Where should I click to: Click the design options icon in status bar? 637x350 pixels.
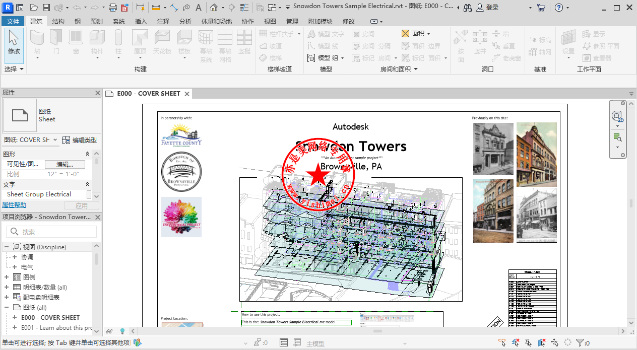(x=283, y=342)
